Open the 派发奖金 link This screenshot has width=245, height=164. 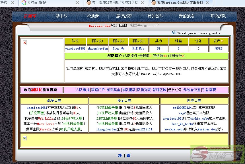[x=113, y=90]
